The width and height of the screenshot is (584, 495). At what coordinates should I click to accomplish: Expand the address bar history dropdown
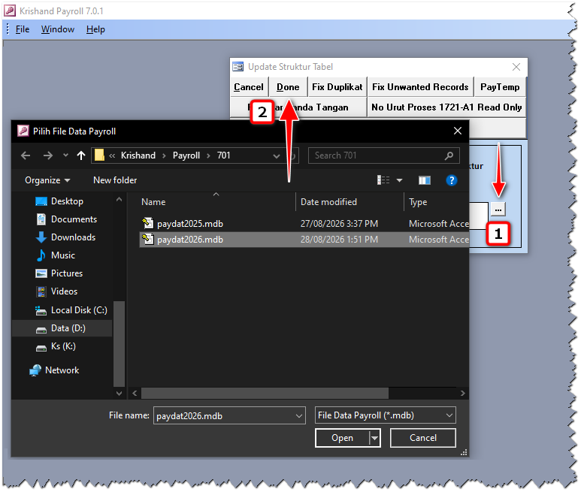(x=277, y=156)
